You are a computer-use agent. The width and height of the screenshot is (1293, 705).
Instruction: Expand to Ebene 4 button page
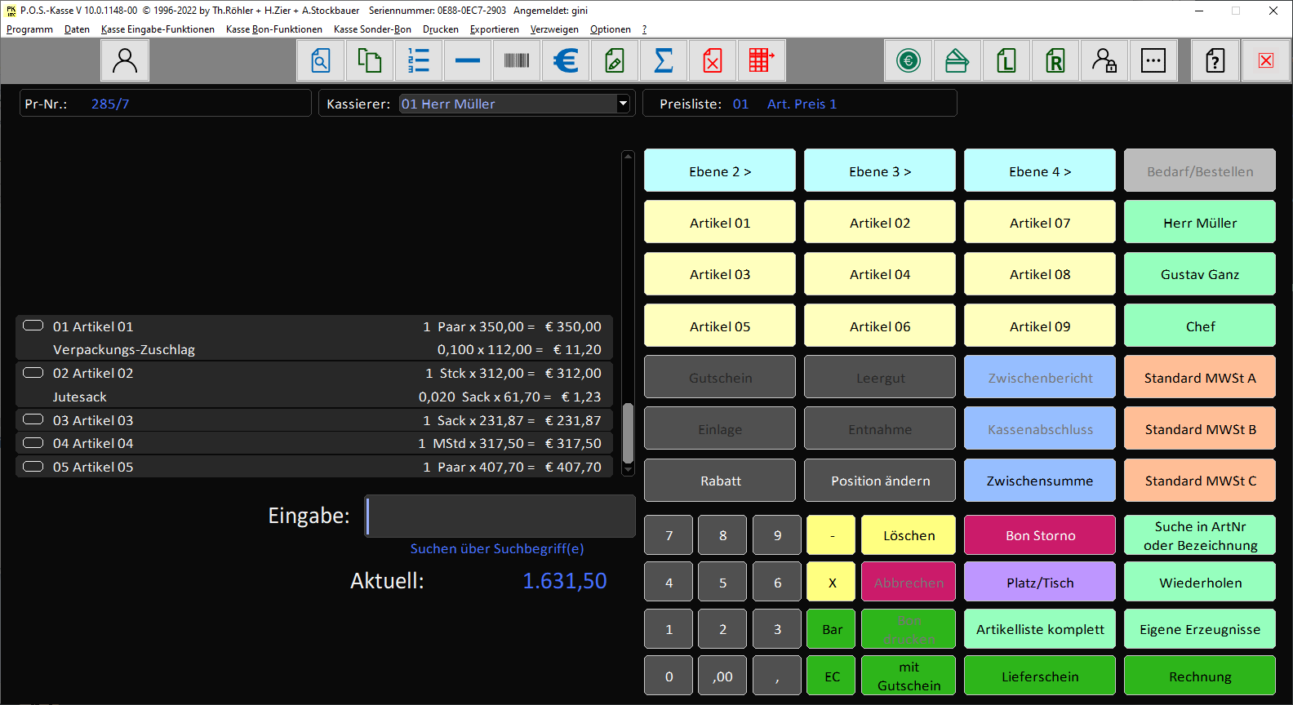[1039, 171]
